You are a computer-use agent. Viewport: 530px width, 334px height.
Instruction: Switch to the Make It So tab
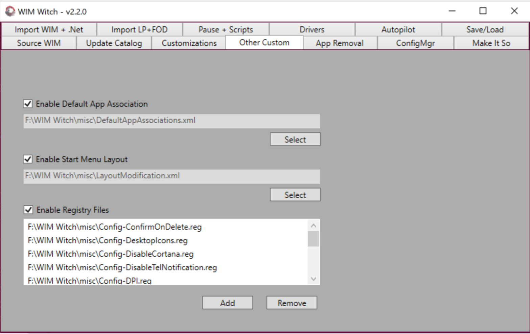pyautogui.click(x=491, y=43)
